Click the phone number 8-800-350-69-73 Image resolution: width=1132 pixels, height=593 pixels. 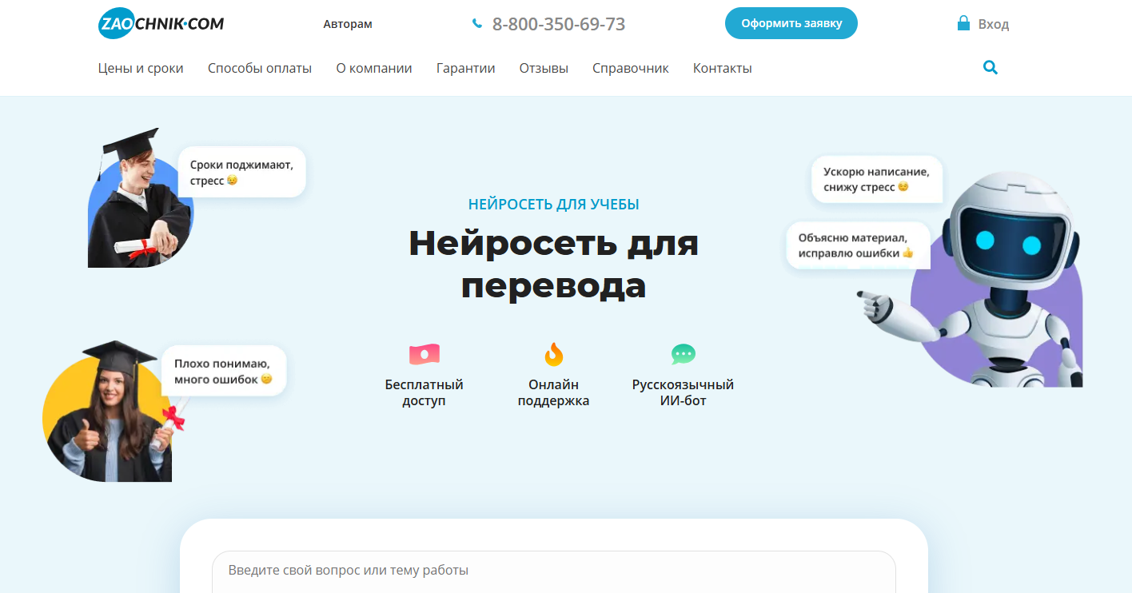(558, 24)
